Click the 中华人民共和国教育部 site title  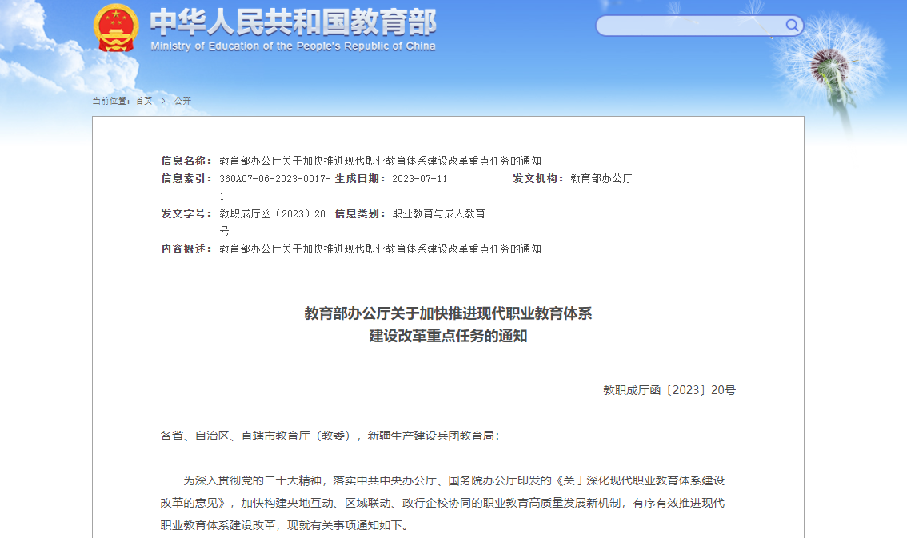tap(293, 22)
